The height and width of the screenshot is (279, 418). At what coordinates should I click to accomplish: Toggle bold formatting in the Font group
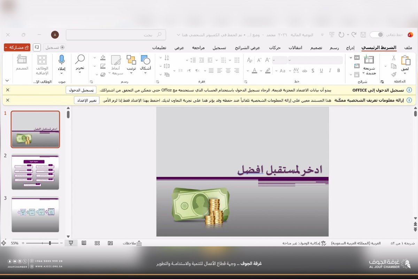[x=338, y=70]
